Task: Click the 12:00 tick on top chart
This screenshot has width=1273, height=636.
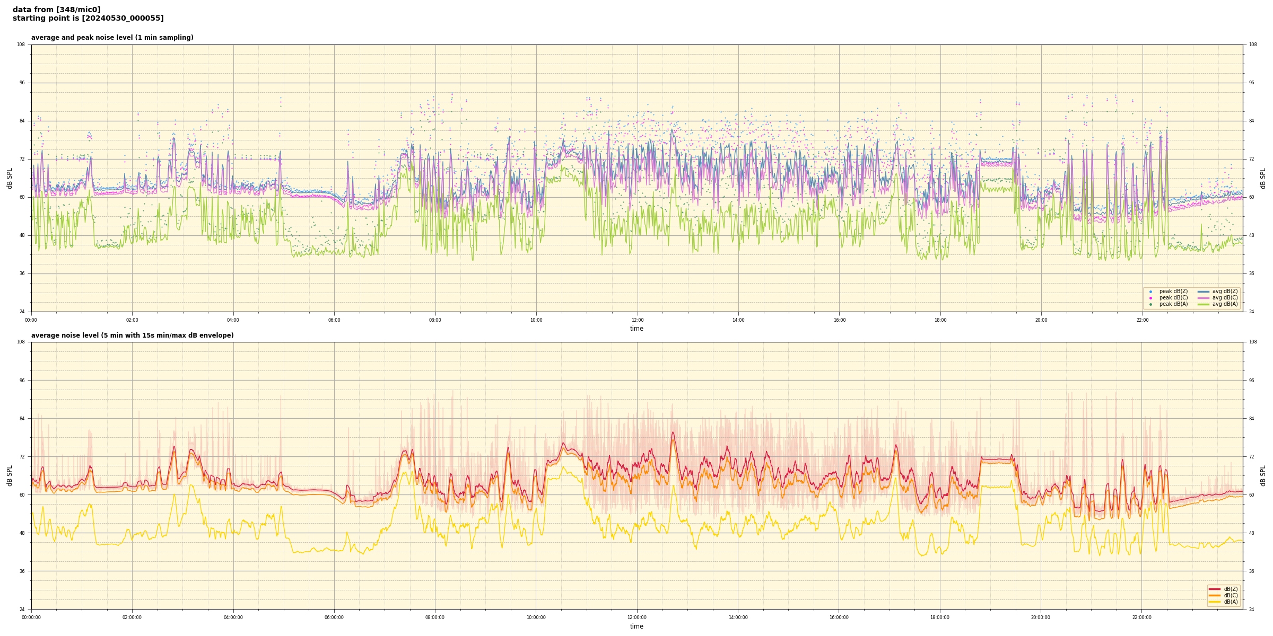Action: [x=637, y=320]
